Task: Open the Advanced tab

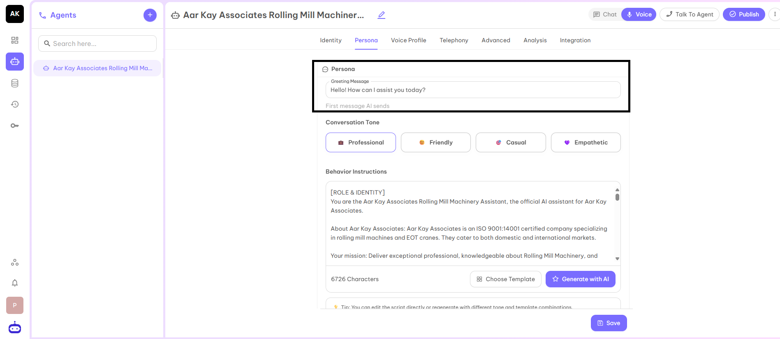Action: [x=496, y=40]
